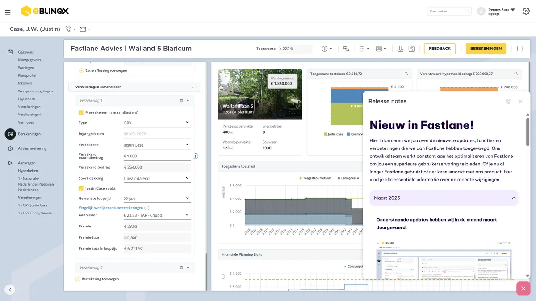
Task: Click Verzekering toevoegen
Action: (97, 279)
